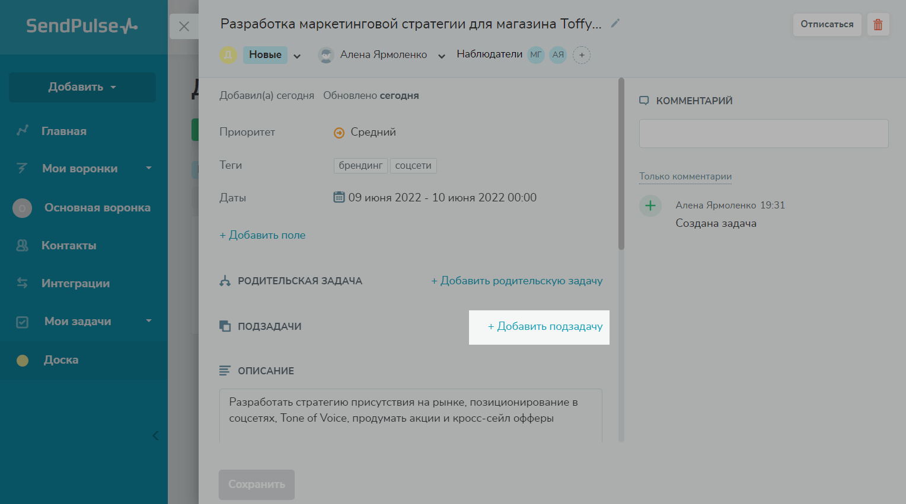Image resolution: width=906 pixels, height=504 pixels.
Task: Click the Контакты person icon
Action: 22,245
